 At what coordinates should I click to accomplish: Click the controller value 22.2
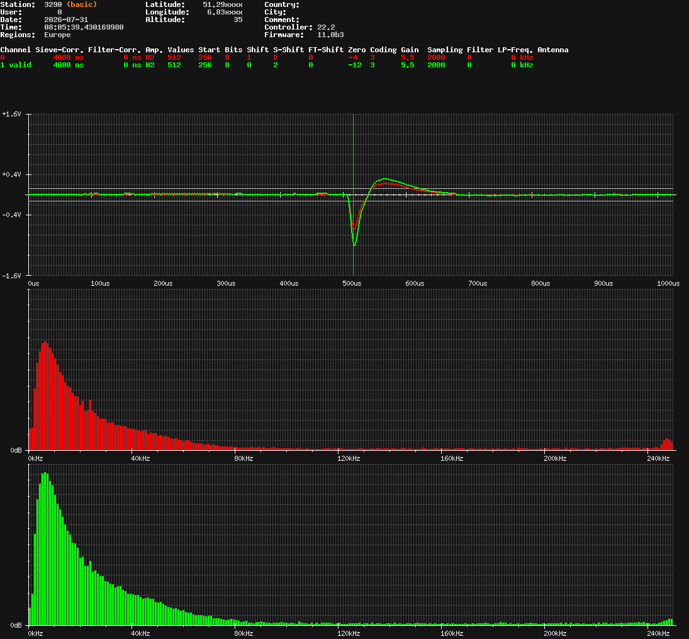click(326, 27)
